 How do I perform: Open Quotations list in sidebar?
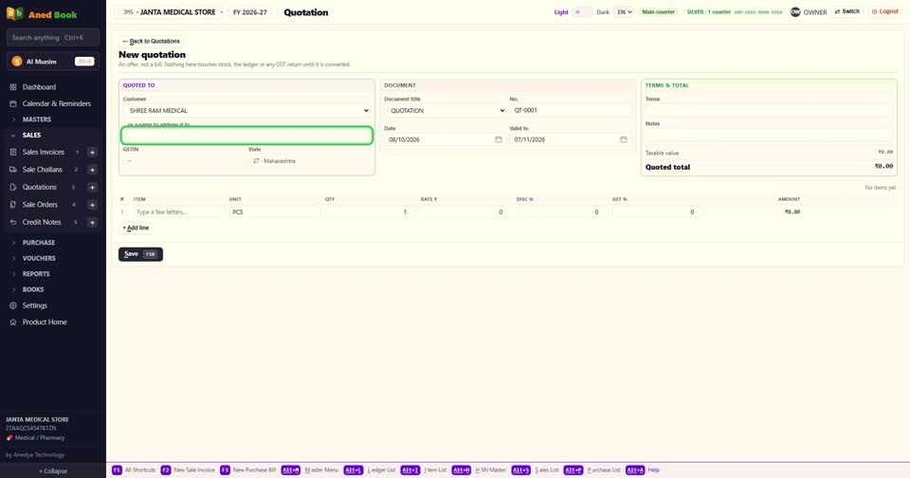coord(40,187)
